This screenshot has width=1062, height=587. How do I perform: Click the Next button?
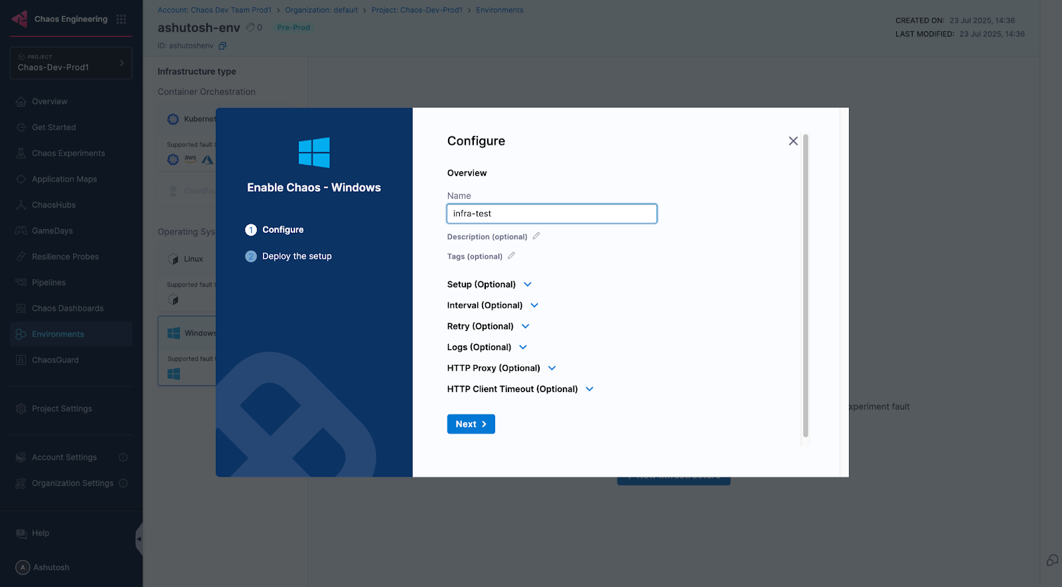pyautogui.click(x=471, y=424)
